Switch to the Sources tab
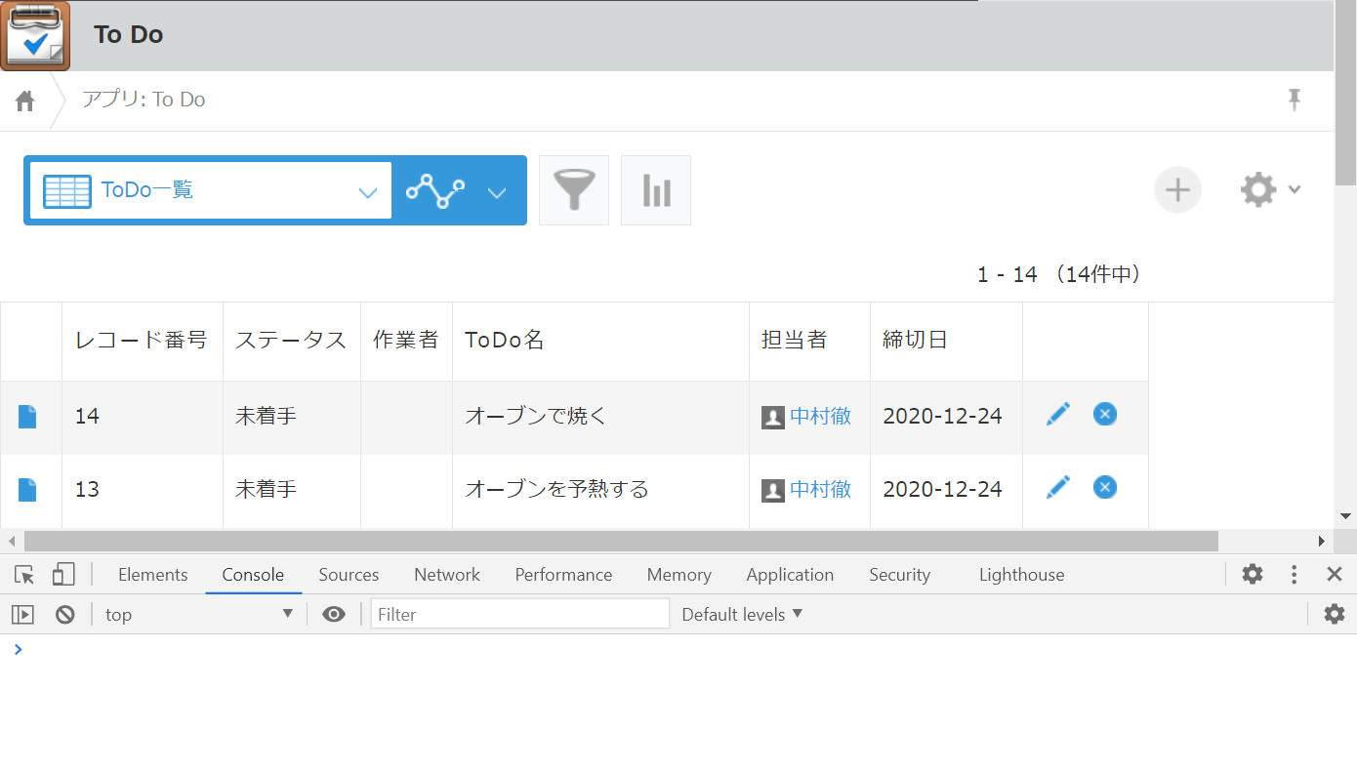1357x771 pixels. pos(349,575)
